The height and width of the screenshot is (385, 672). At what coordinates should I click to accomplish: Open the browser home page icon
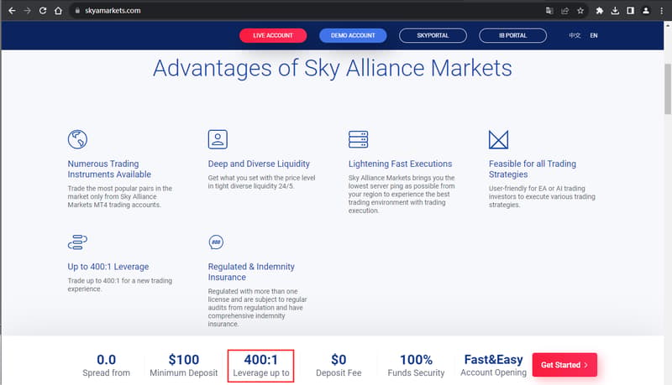coord(58,11)
